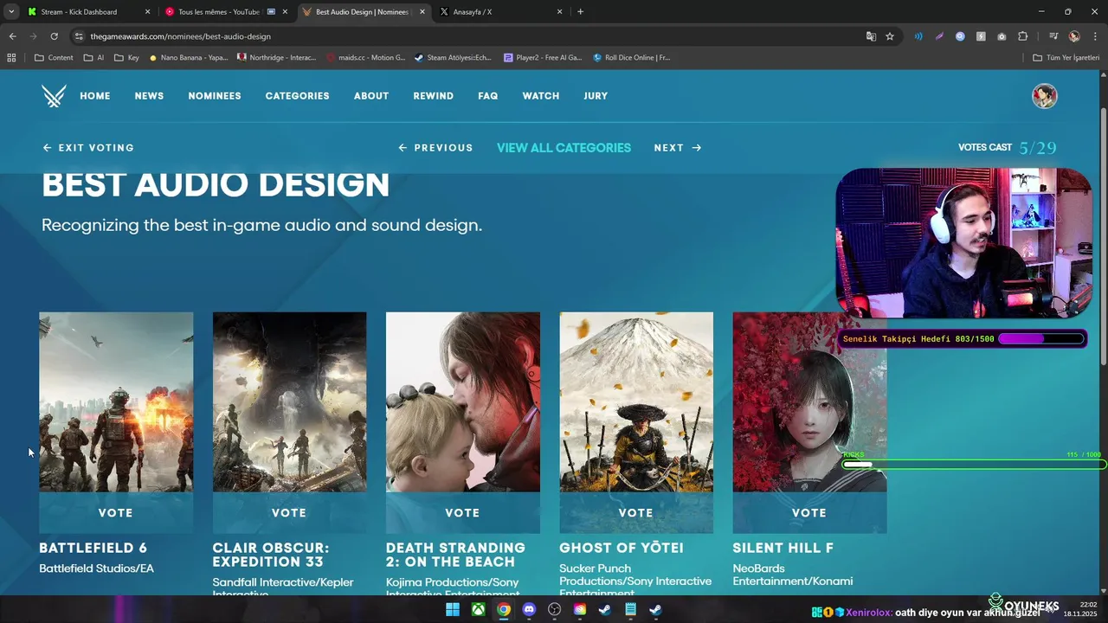Vote for Clair Obscur: Expedition 33
1108x623 pixels.
tap(289, 513)
